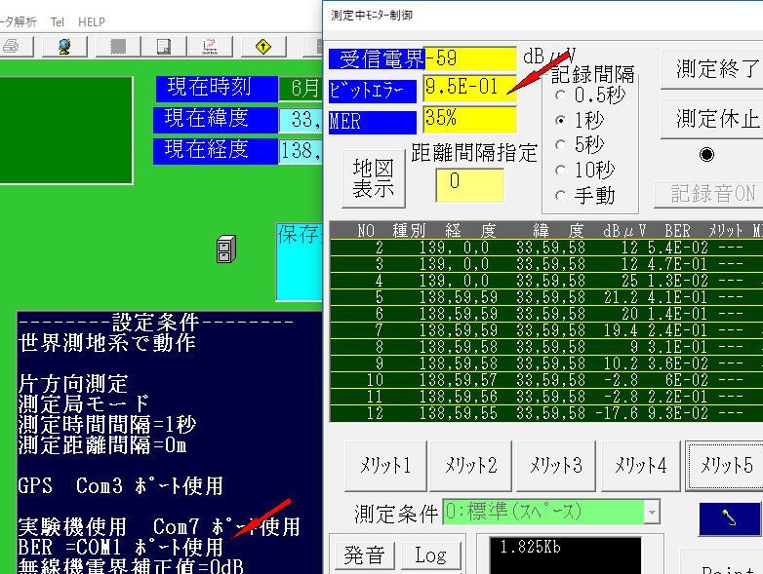Click the 測定休止 button
Image resolution: width=763 pixels, height=574 pixels.
click(x=716, y=119)
